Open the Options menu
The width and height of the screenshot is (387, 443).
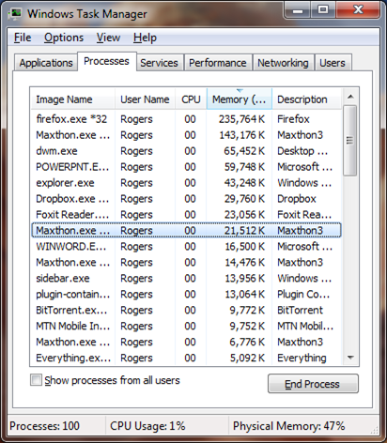(64, 38)
